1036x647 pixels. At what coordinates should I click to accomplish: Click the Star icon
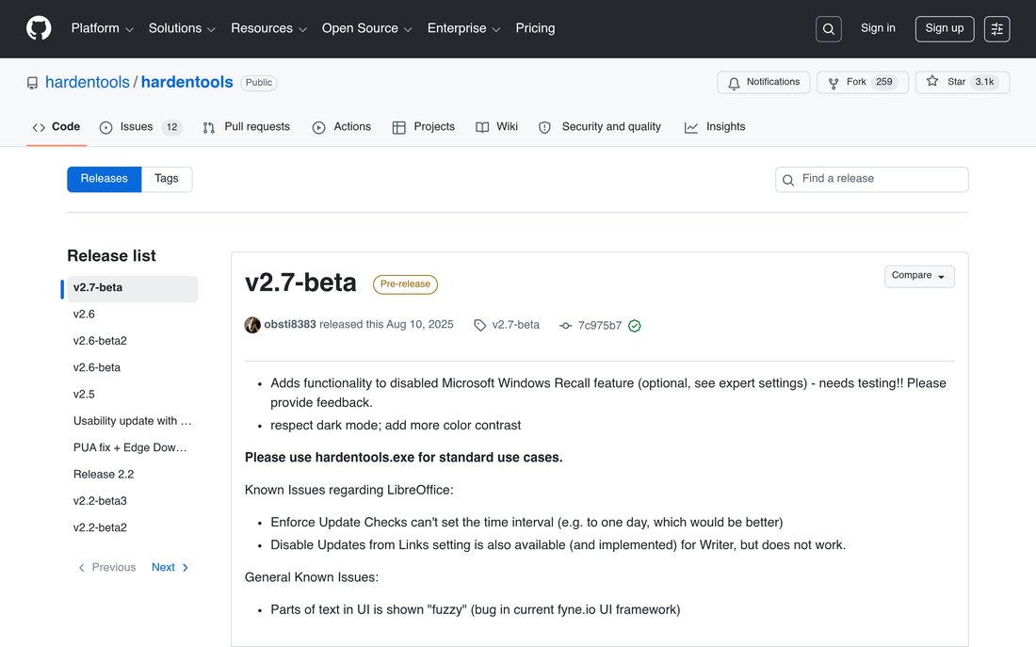931,81
